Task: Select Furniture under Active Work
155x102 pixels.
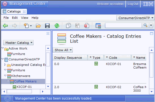Action: (x=18, y=54)
